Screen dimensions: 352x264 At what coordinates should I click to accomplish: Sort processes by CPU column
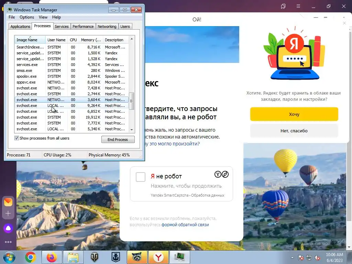[x=73, y=40]
